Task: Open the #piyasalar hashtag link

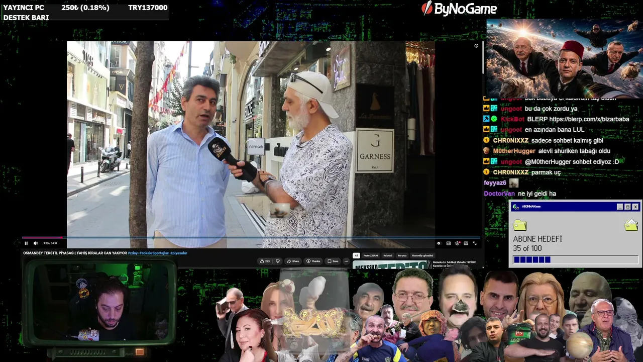Action: click(178, 253)
